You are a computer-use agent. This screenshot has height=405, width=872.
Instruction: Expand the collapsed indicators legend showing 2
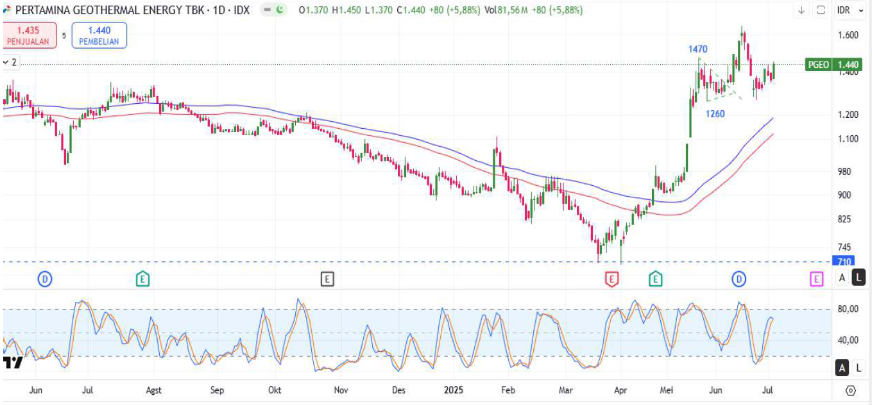tap(10, 62)
